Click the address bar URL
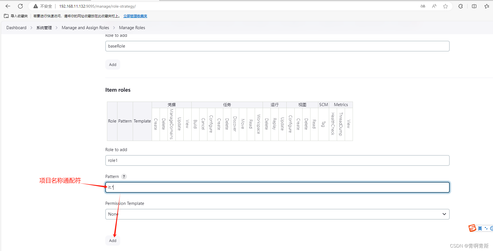 [x=97, y=6]
